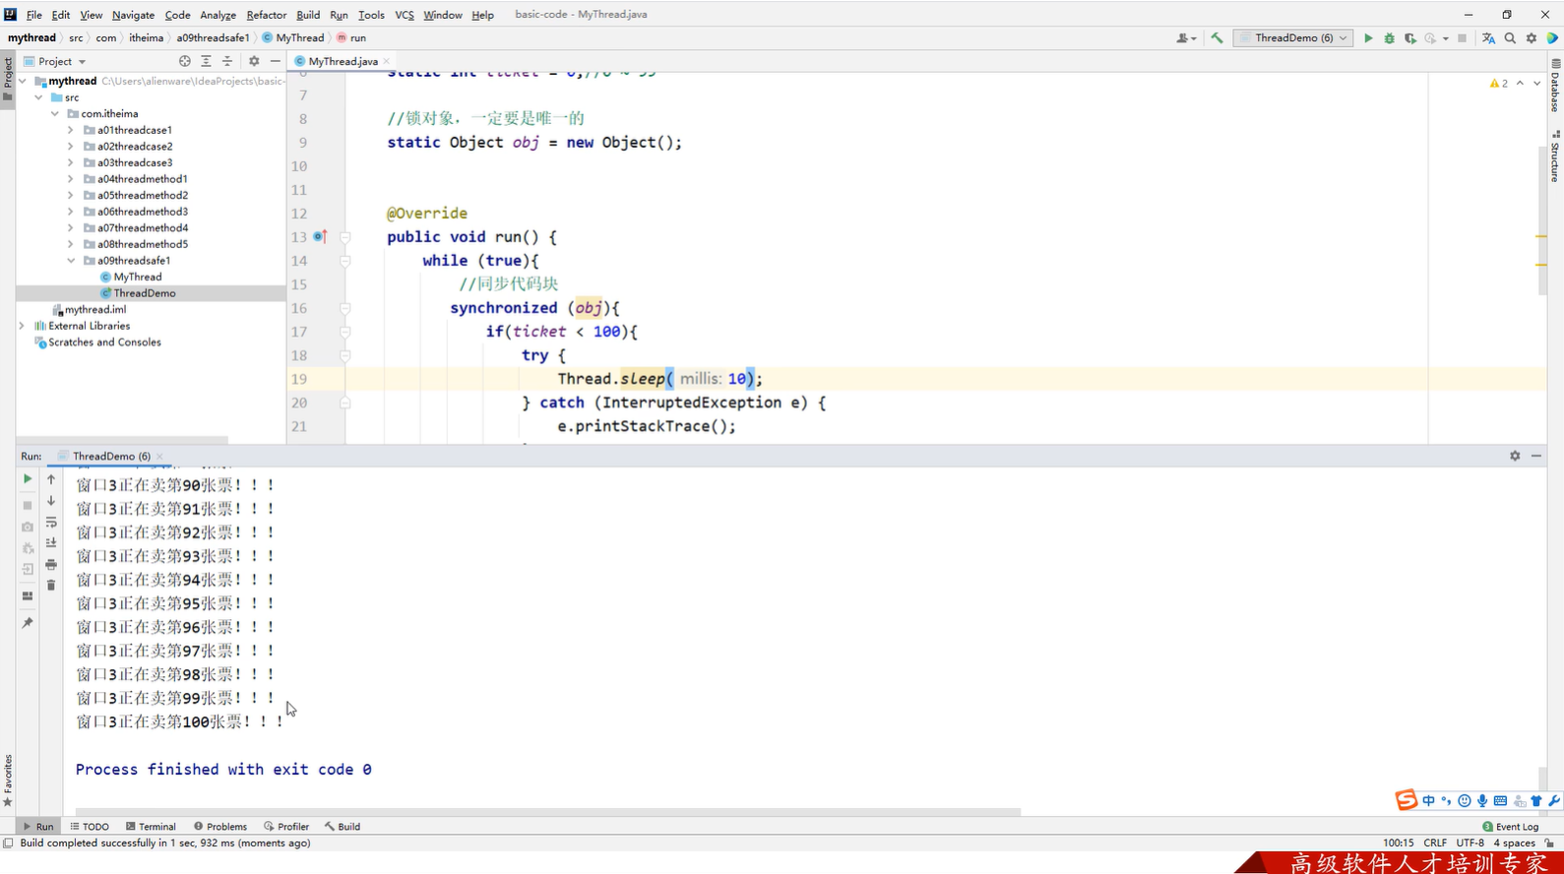Select the ThreadDemo (6) run tab
This screenshot has height=874, width=1564.
tap(111, 456)
